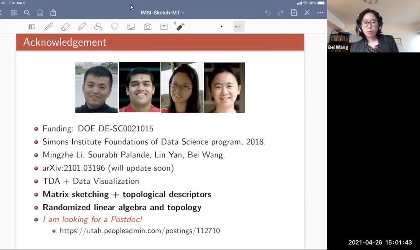Toggle the zoom window tool
Screen dimensions: 420x250
tap(32, 27)
